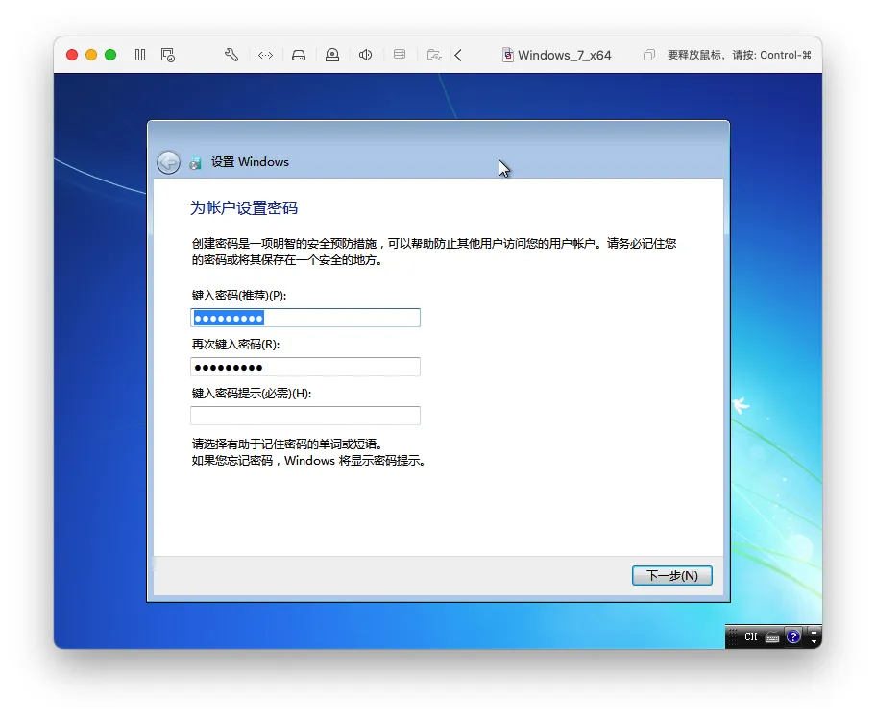876x720 pixels.
Task: Click the camera device icon
Action: (332, 55)
